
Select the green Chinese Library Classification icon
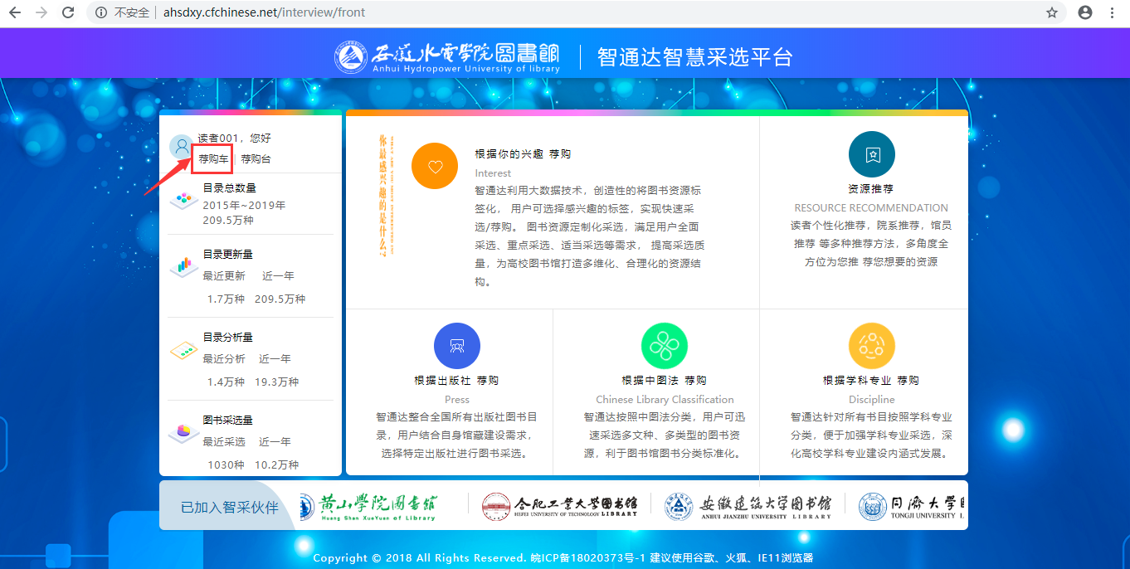(665, 346)
